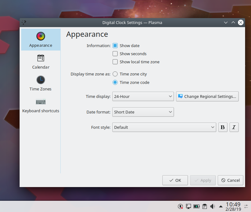Enable Show seconds checkbox

[115, 54]
